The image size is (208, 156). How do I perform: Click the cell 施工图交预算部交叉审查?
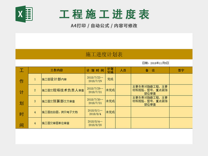[63, 101]
